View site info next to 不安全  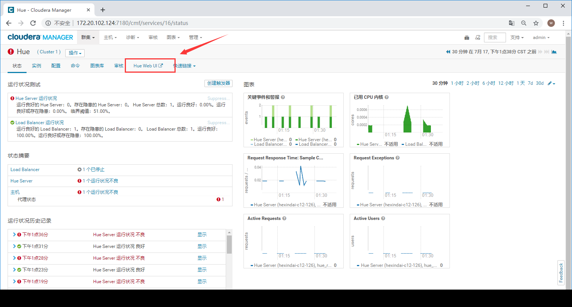pyautogui.click(x=48, y=23)
